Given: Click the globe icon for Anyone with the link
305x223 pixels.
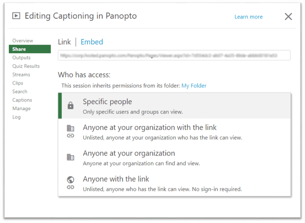Looking at the screenshot, I should tap(70, 180).
